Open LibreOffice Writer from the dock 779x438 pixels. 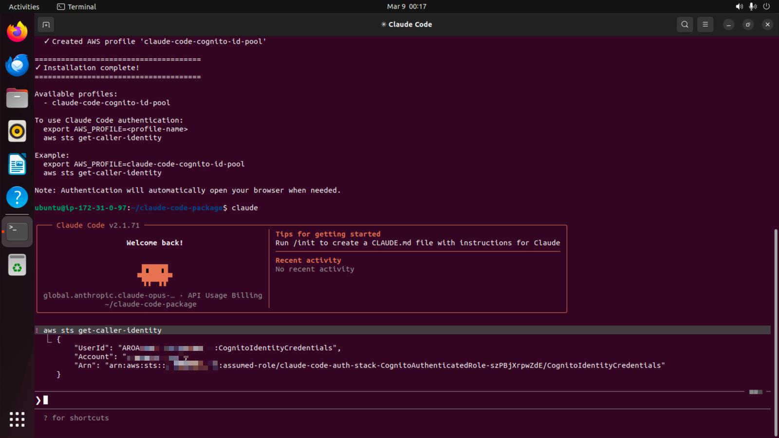pyautogui.click(x=17, y=164)
